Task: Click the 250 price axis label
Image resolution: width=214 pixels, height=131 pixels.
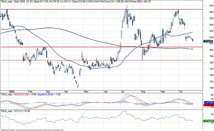Action: (211, 18)
